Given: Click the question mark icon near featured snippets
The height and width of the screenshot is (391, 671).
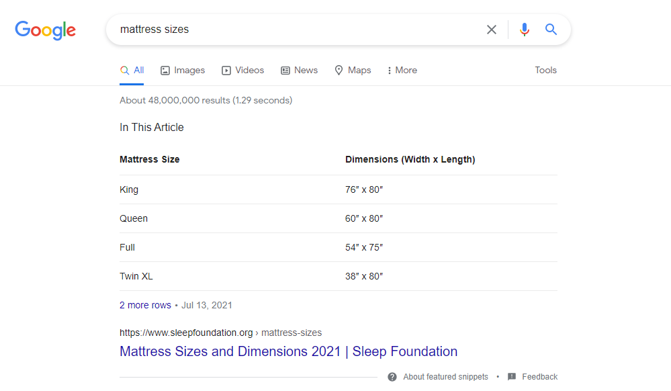Looking at the screenshot, I should pos(392,377).
